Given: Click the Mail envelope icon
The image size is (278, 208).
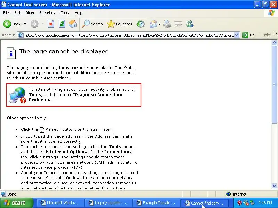Looking at the screenshot, I should (154, 24).
